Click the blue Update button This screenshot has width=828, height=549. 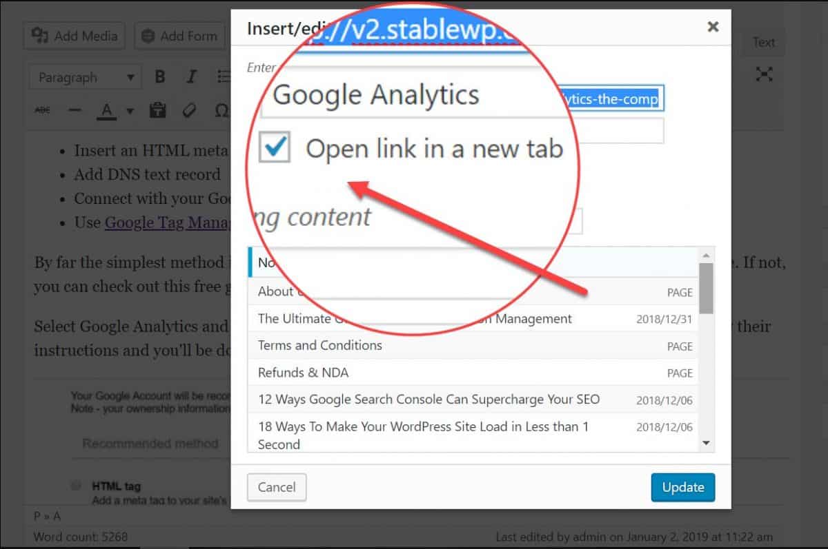click(683, 487)
